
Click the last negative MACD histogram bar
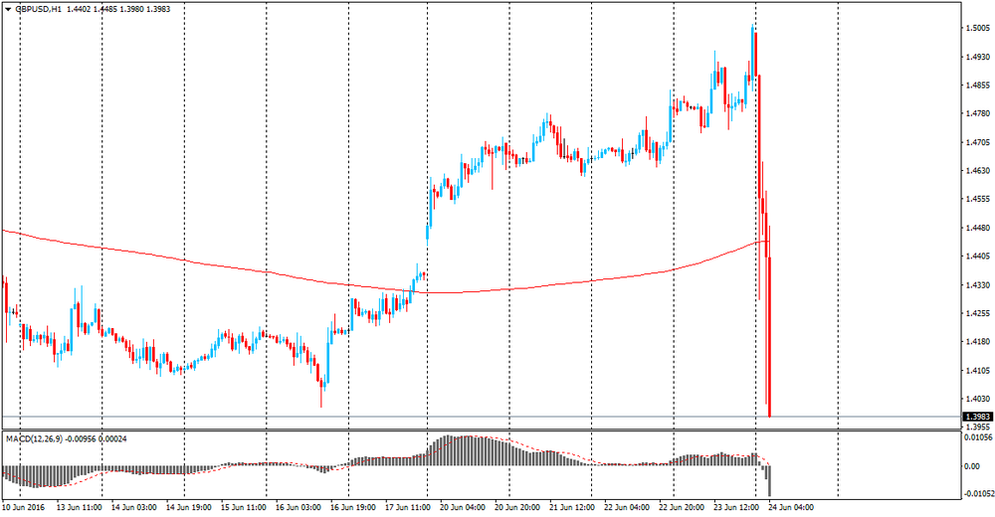point(770,479)
